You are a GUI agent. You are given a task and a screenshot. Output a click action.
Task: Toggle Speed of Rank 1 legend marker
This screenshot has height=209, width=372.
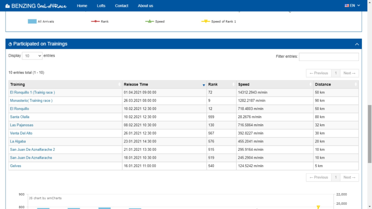click(205, 21)
